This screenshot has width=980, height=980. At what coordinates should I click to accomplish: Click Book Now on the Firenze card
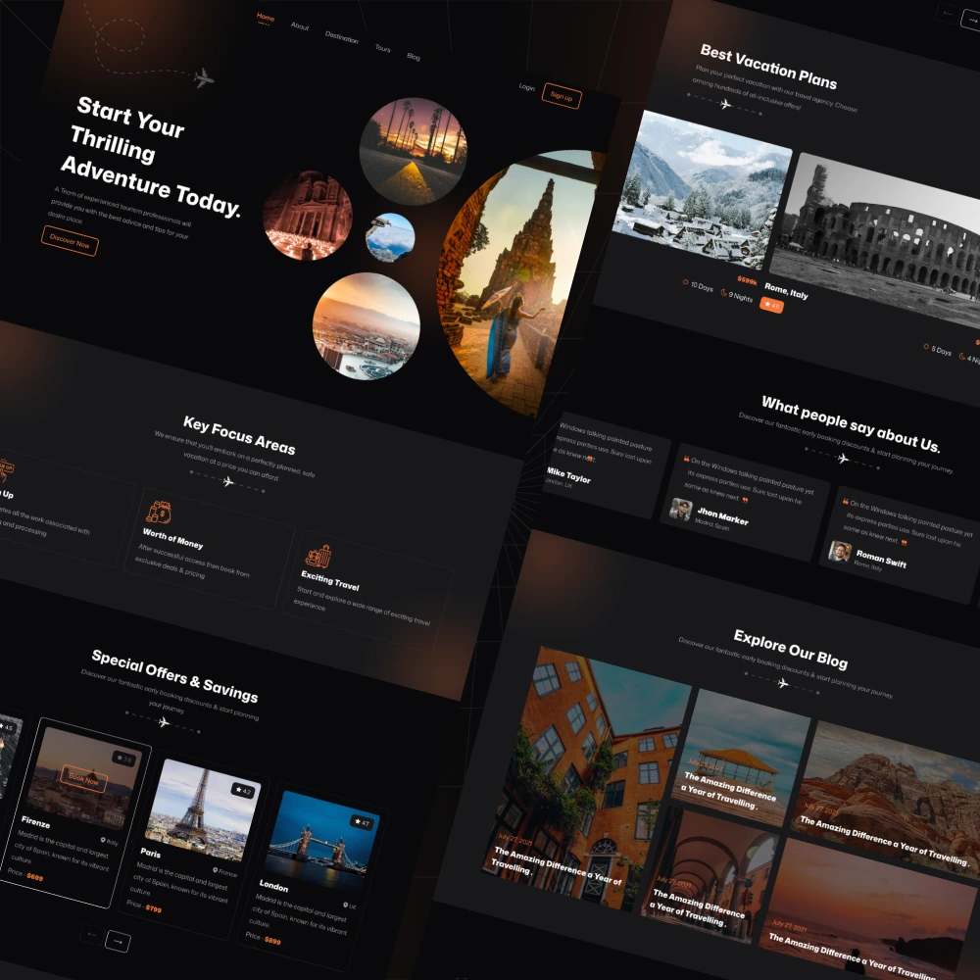pos(83,779)
